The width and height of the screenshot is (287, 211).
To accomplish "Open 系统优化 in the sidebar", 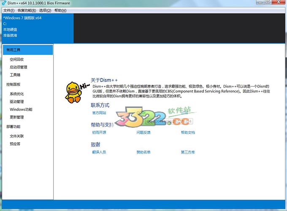I will click(x=16, y=94).
